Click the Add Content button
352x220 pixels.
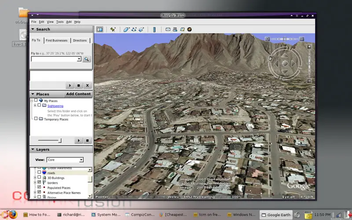[x=78, y=94]
